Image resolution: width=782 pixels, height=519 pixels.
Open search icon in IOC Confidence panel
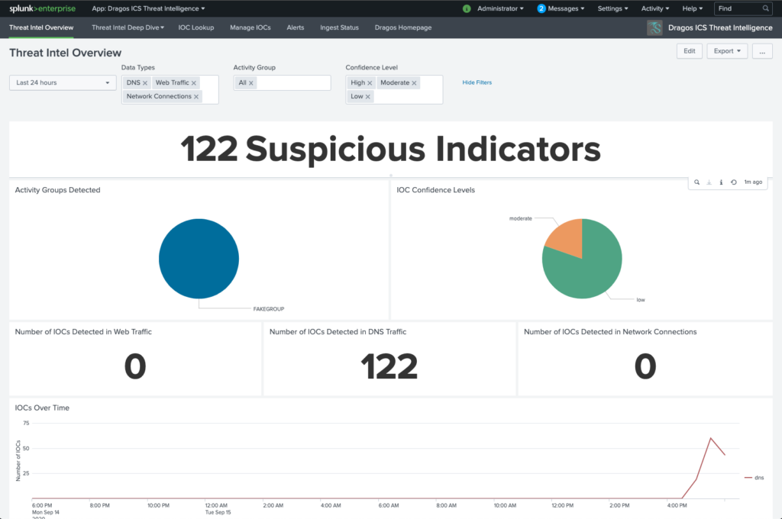coord(696,182)
